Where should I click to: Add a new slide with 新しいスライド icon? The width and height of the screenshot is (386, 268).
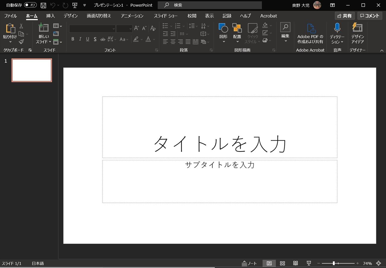point(44,28)
